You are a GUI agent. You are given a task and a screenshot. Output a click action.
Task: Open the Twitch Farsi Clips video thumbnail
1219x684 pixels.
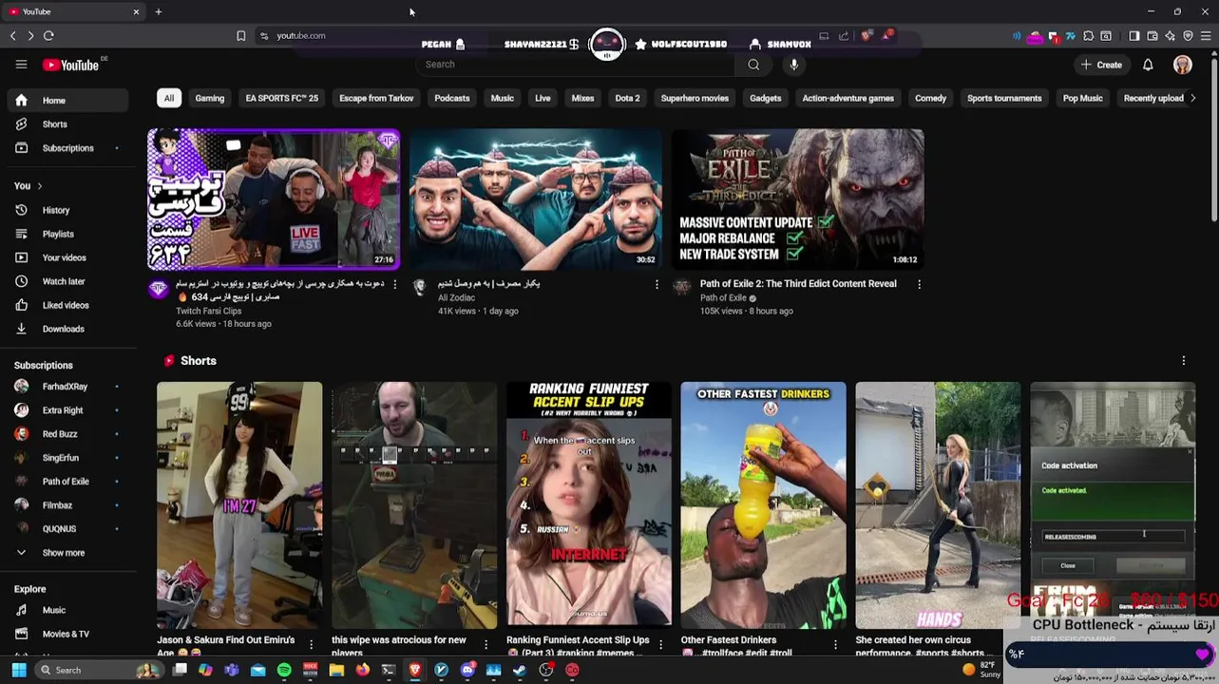pos(274,199)
